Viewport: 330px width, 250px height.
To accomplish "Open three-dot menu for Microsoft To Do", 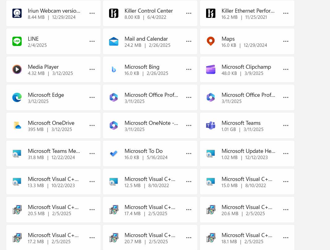I will click(189, 154).
